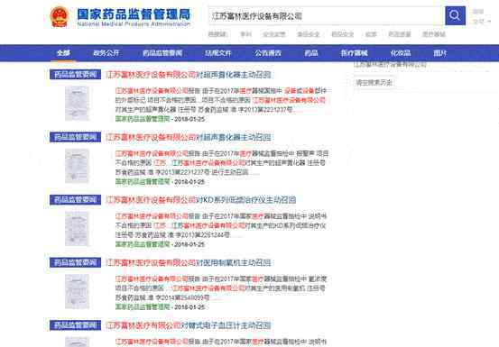Viewport: 499px width, 347px height.
Task: Select the 图片 tab
Action: pos(440,53)
